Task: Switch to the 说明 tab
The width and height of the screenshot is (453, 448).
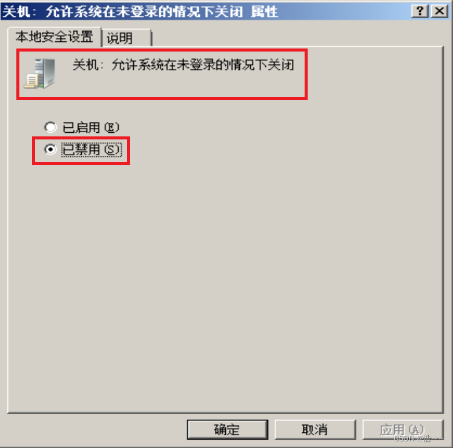Action: (127, 38)
